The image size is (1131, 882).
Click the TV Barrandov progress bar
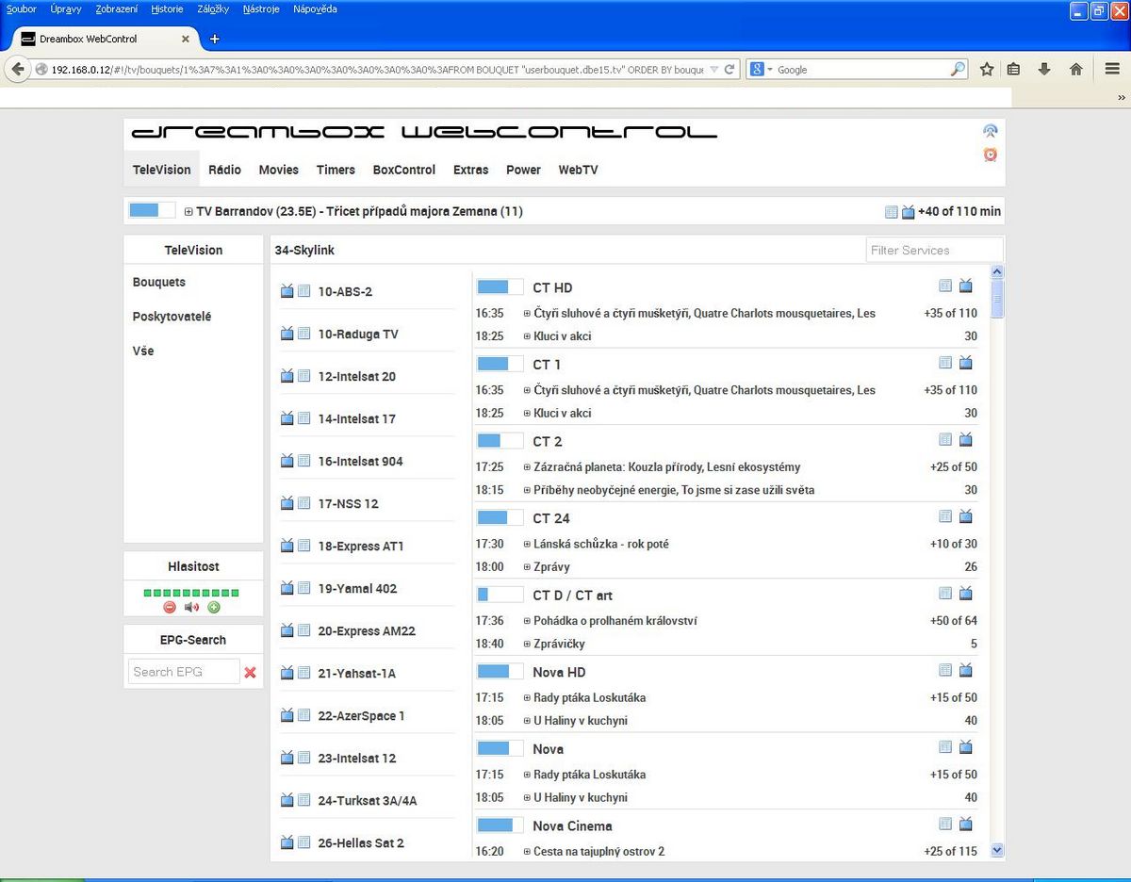pos(152,211)
